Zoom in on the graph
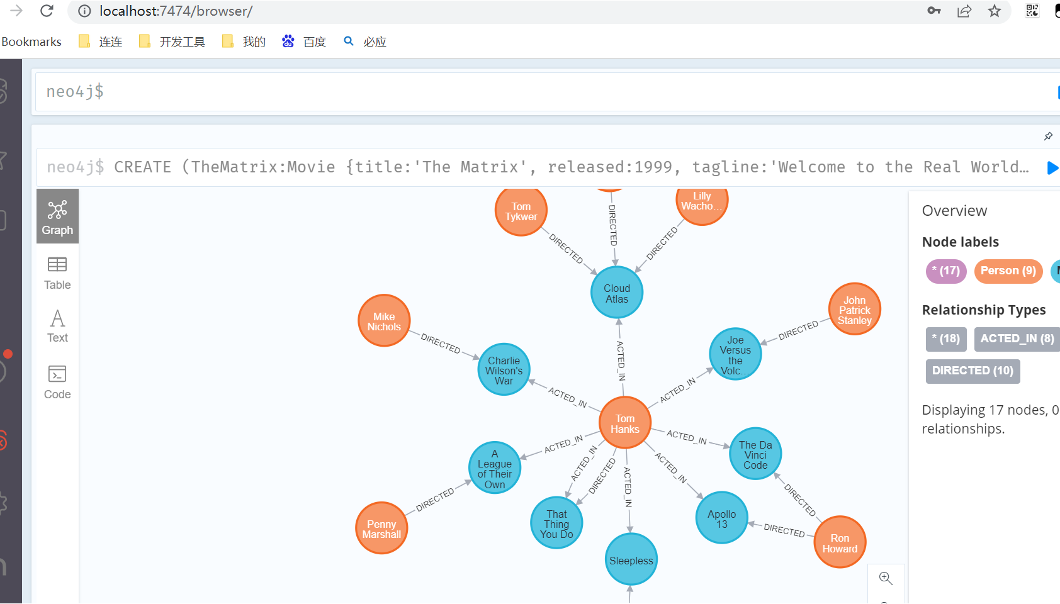The width and height of the screenshot is (1060, 604). click(886, 578)
